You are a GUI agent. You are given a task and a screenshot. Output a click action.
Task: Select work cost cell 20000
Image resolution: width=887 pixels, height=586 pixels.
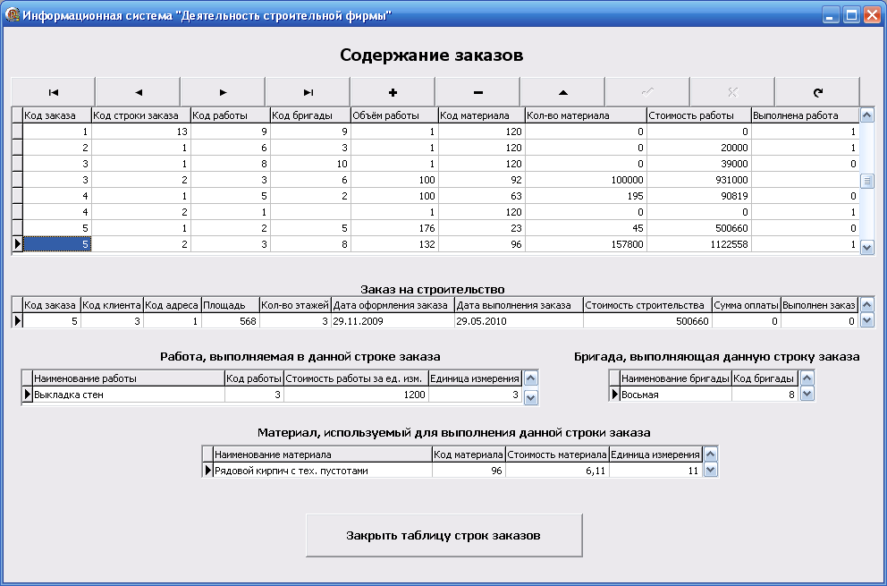click(698, 148)
